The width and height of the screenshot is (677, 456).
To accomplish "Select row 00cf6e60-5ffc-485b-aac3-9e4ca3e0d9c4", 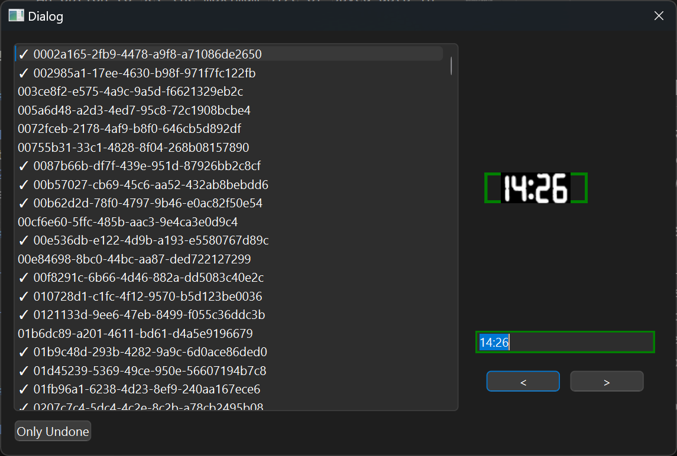I will point(229,222).
